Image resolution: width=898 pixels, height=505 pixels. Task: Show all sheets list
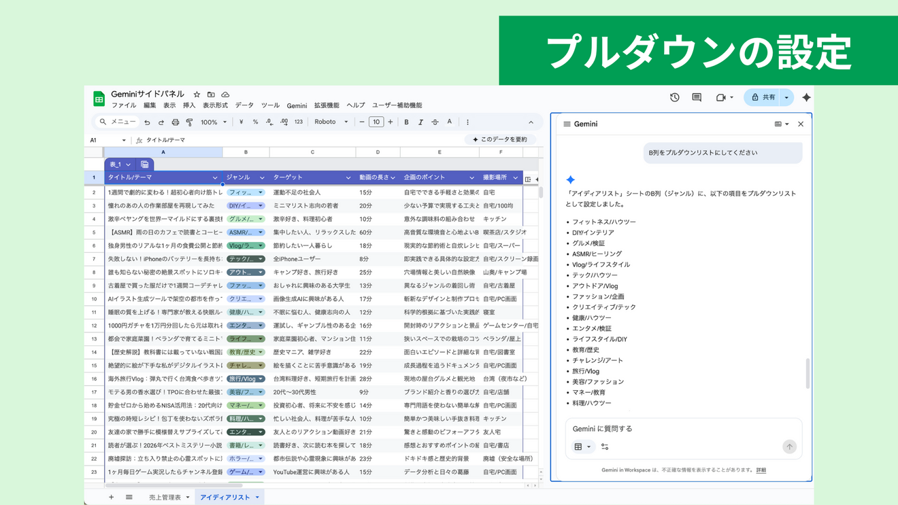point(129,498)
